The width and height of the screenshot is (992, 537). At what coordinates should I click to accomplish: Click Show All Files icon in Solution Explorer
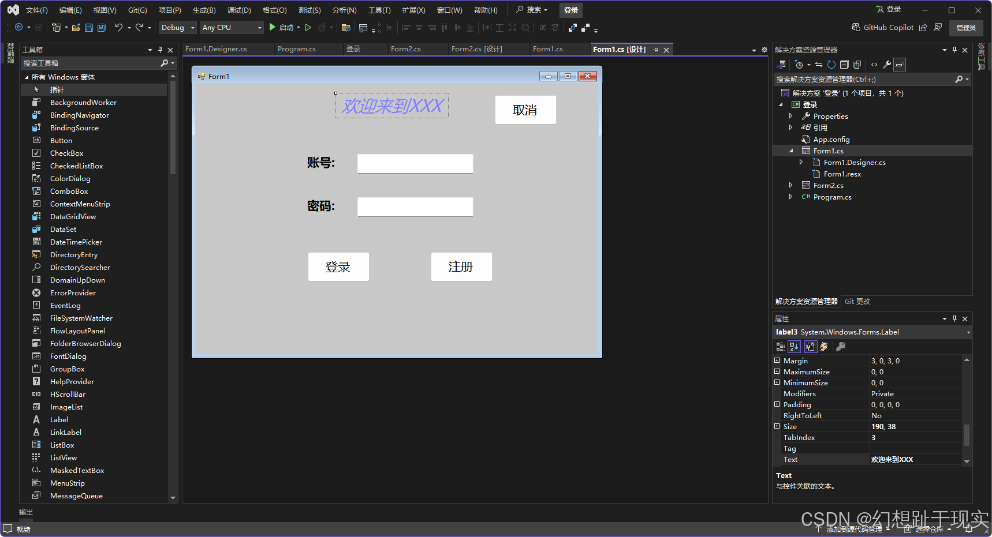coord(857,65)
